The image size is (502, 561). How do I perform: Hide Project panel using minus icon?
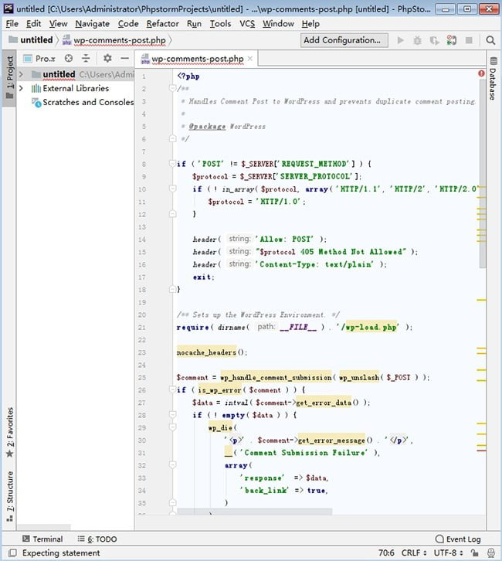[124, 58]
